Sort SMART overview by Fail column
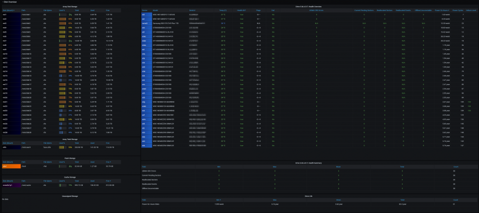 [273, 11]
